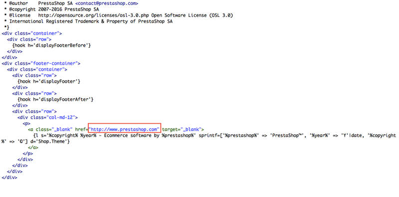The height and width of the screenshot is (197, 399).
Task: Click the contact@prestashop.com email text
Action: tap(107, 3)
